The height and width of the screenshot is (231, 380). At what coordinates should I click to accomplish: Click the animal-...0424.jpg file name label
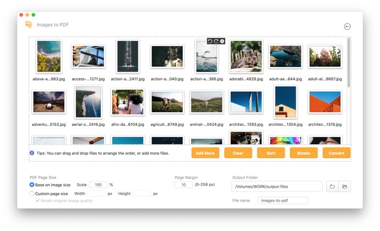(x=206, y=124)
